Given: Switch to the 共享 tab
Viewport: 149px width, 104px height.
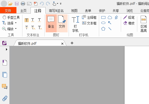Looking at the screenshot, I should (116, 11).
